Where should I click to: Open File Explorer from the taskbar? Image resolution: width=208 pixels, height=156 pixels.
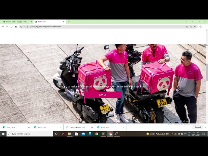pos(70,134)
